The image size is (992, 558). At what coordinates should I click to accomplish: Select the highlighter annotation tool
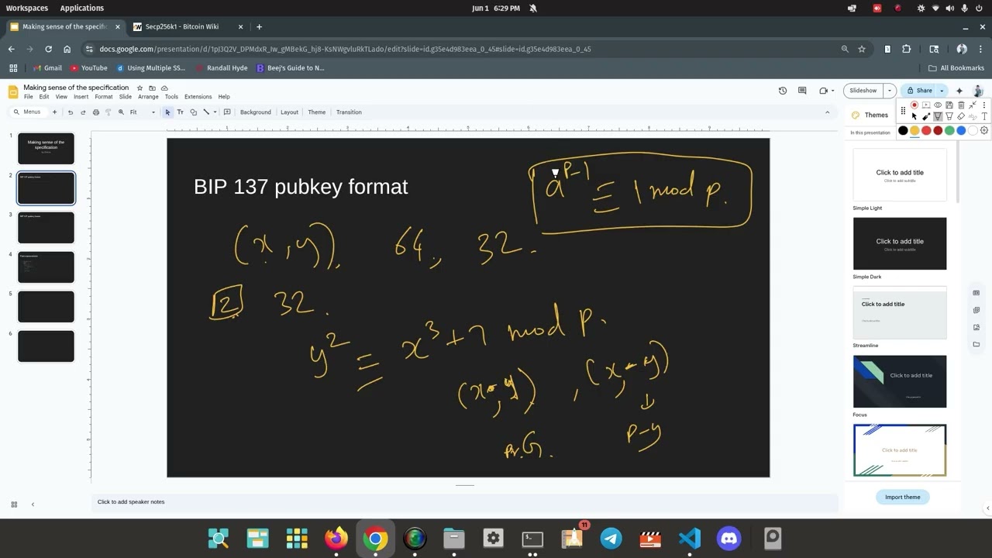[x=949, y=116]
